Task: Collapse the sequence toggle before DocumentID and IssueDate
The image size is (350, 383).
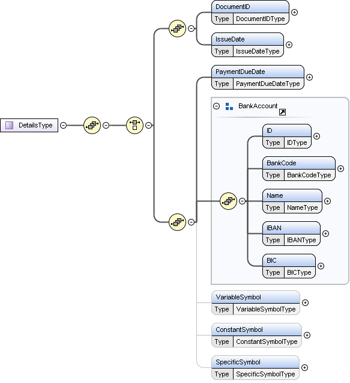Action: [x=192, y=29]
